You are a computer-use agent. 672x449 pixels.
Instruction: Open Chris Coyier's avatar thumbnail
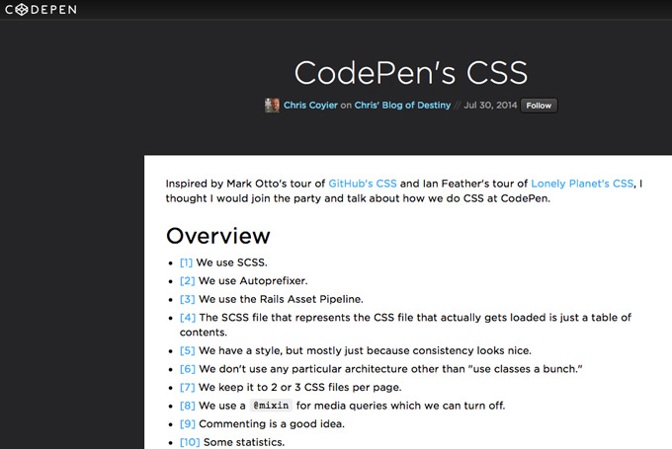pos(272,106)
